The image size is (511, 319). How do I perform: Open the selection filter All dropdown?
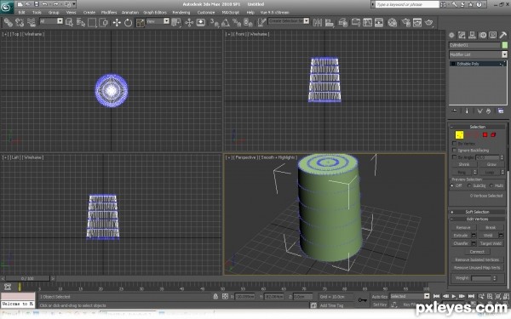click(x=60, y=21)
